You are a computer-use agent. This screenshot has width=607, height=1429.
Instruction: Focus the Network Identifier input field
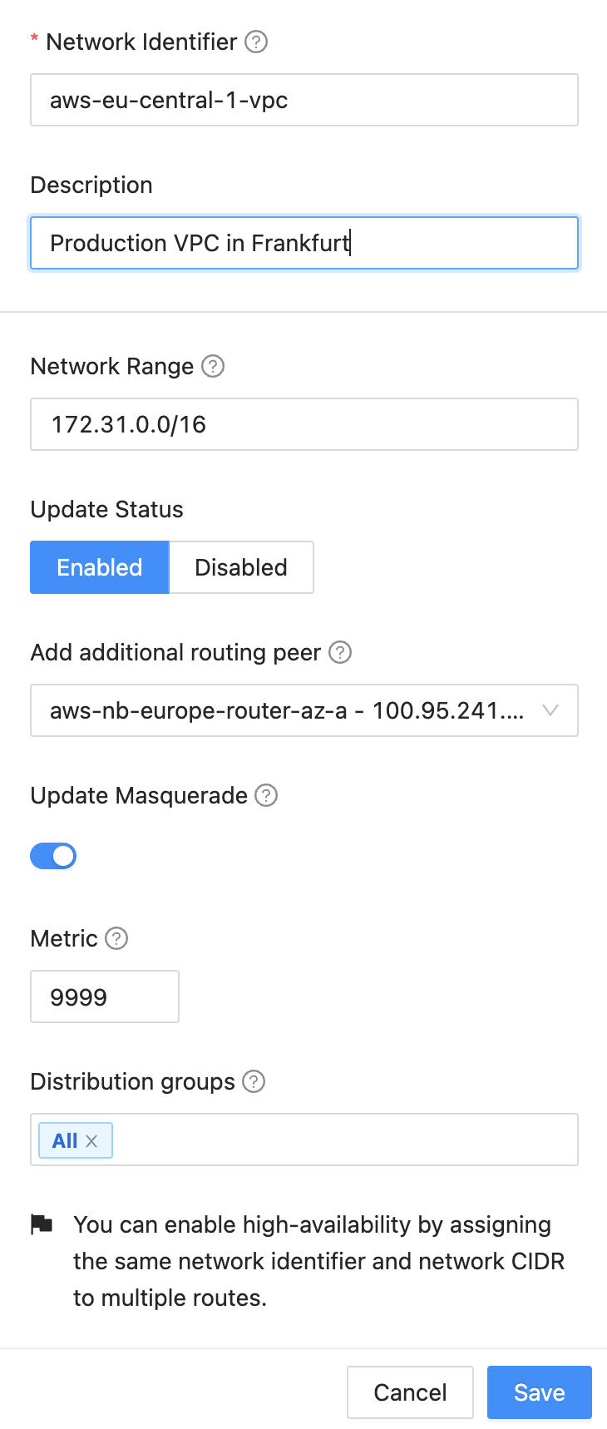[304, 100]
